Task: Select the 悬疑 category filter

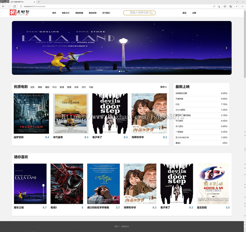Action: pyautogui.click(x=40, y=87)
